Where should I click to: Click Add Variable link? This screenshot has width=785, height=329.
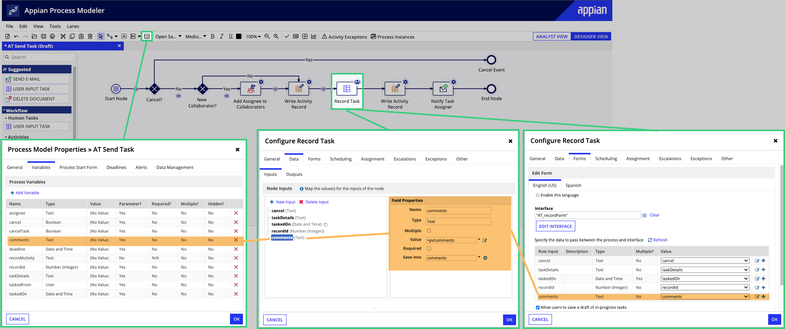tap(25, 193)
